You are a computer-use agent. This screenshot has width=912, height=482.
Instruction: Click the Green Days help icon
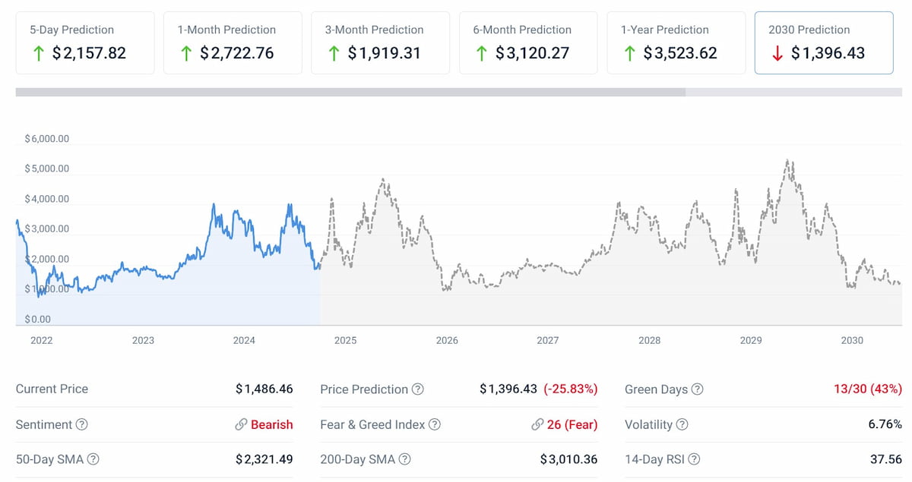pyautogui.click(x=698, y=389)
